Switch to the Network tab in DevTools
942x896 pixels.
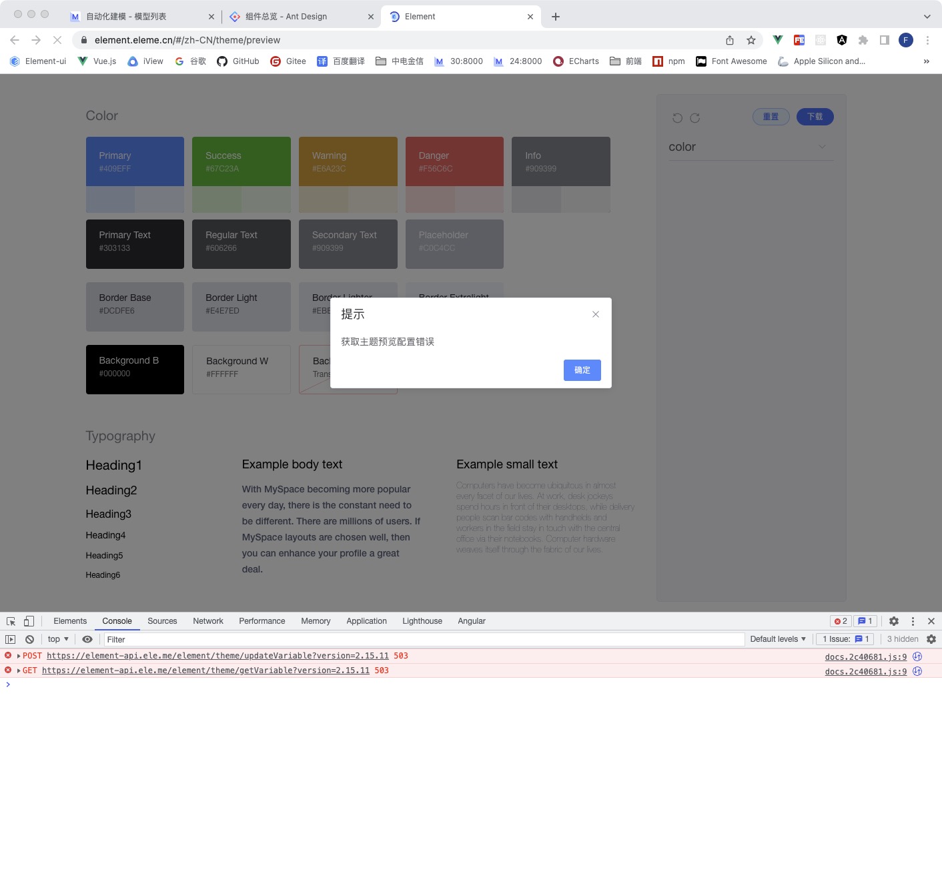207,621
